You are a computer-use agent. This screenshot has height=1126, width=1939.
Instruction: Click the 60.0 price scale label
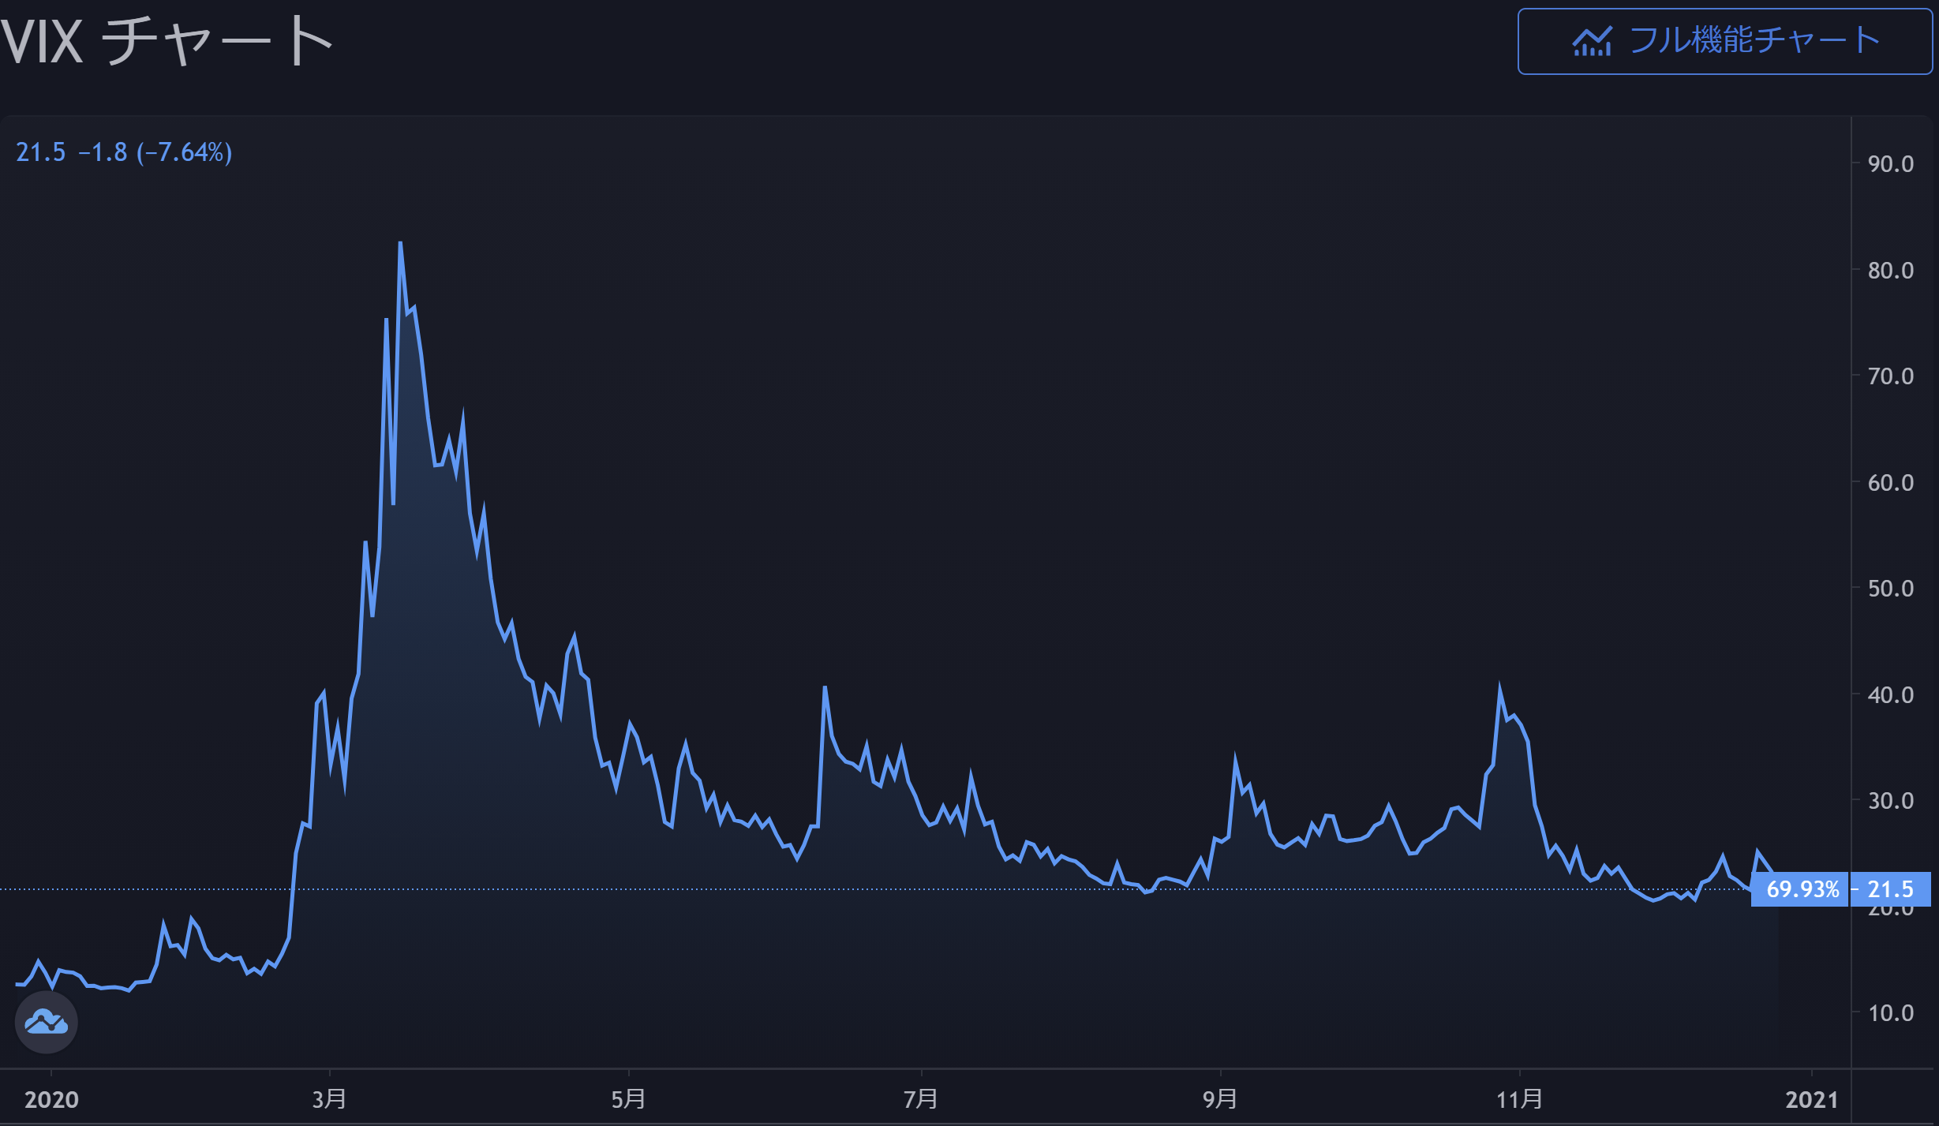pyautogui.click(x=1890, y=483)
